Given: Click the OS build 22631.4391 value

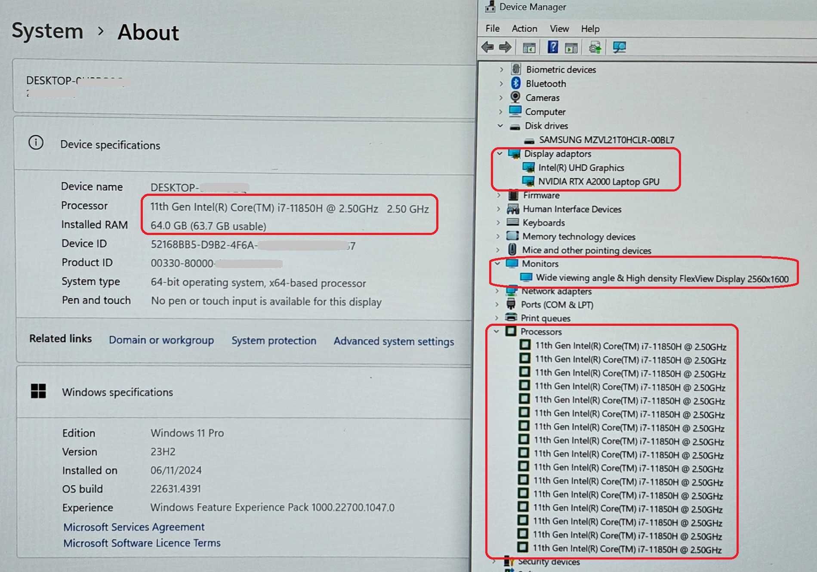Looking at the screenshot, I should [176, 489].
